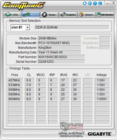Click tRAS value 17

[x=64, y=80]
